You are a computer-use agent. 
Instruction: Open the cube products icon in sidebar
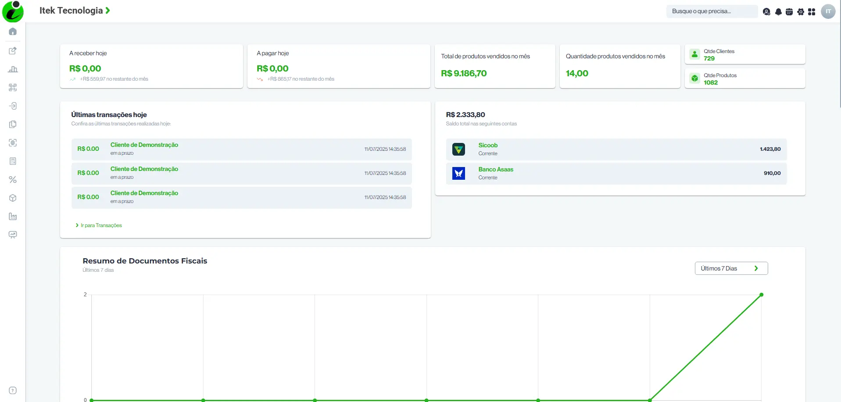[x=13, y=198]
